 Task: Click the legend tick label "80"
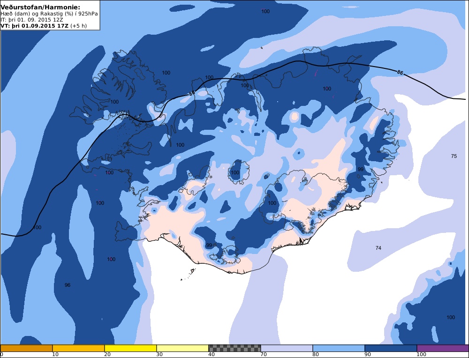[316, 354]
